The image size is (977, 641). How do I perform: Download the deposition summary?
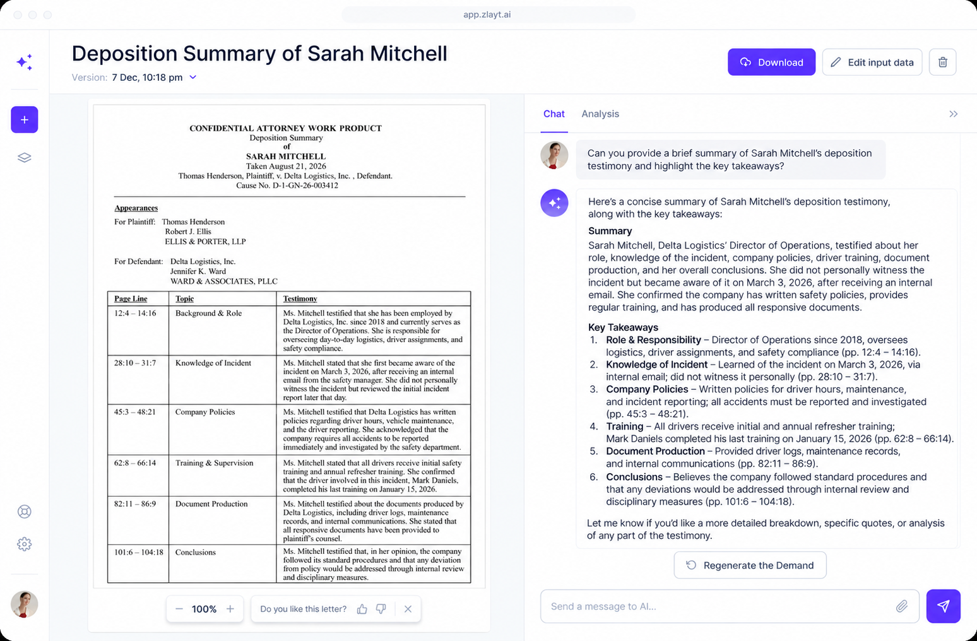coord(771,62)
